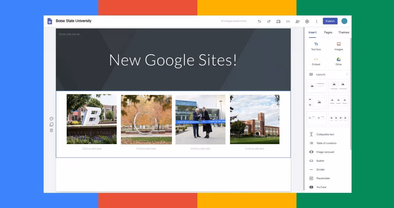Undo the last change
394x208 pixels.
click(259, 21)
